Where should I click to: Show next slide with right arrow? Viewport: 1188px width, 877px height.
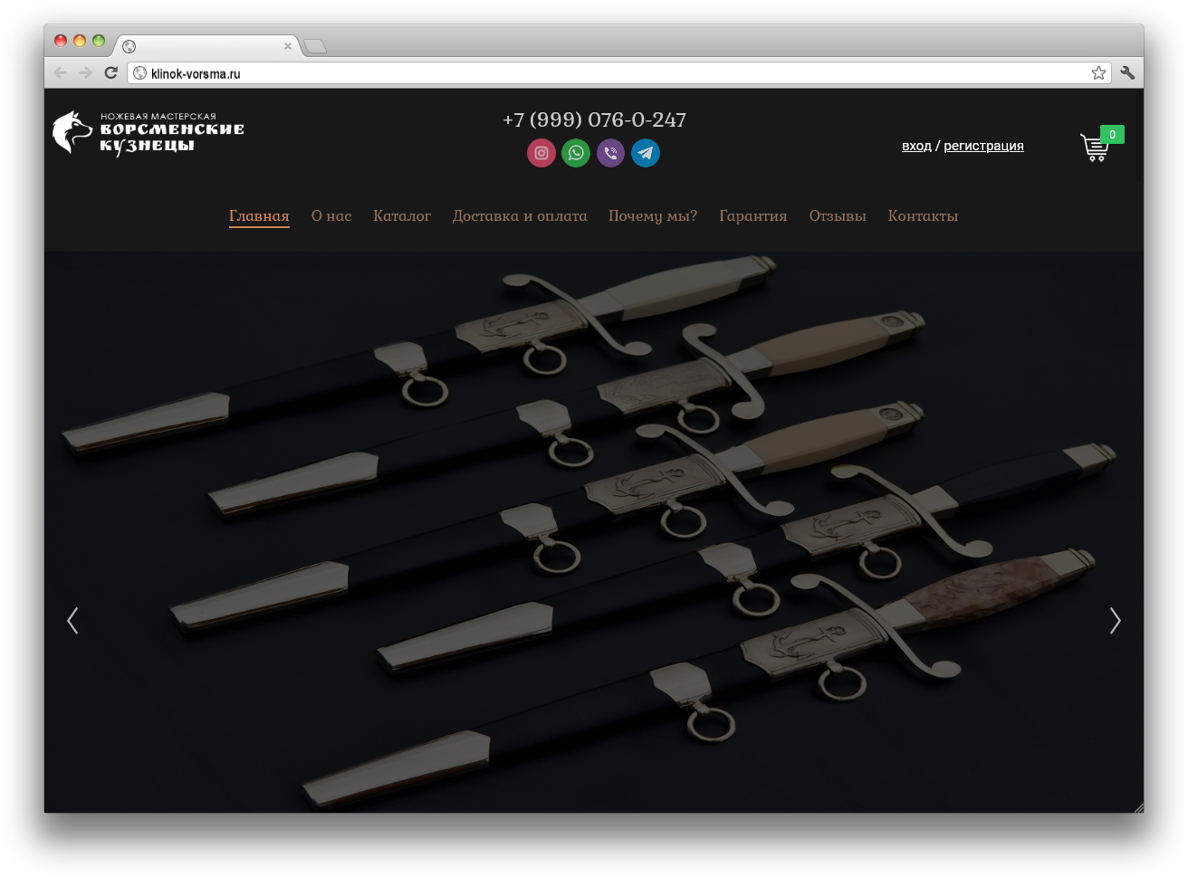click(1115, 621)
